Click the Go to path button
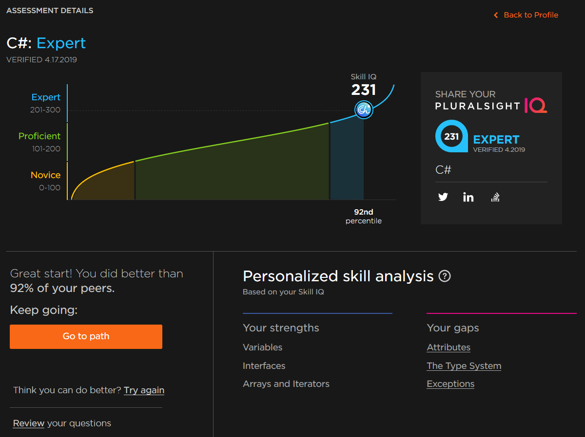 pos(86,336)
